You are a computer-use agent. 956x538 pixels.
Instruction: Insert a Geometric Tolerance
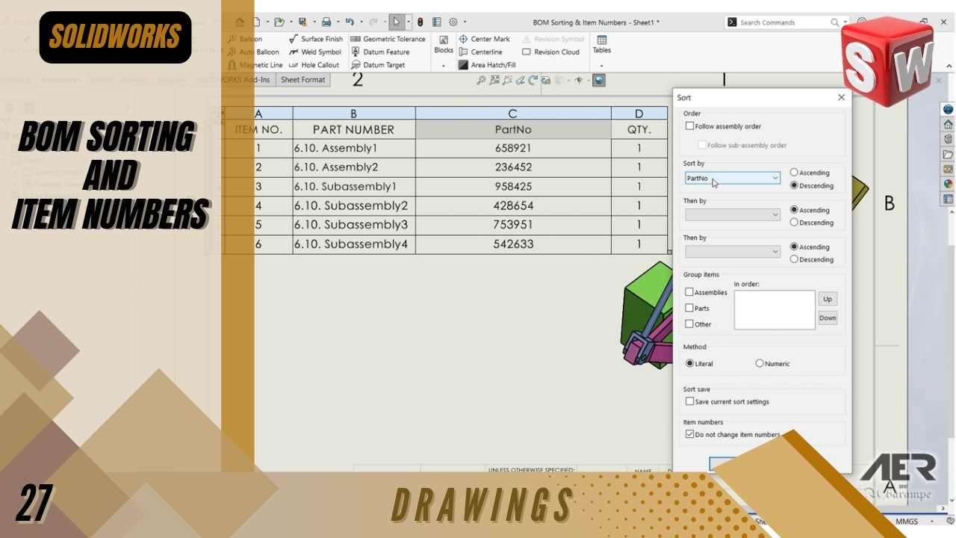click(388, 39)
